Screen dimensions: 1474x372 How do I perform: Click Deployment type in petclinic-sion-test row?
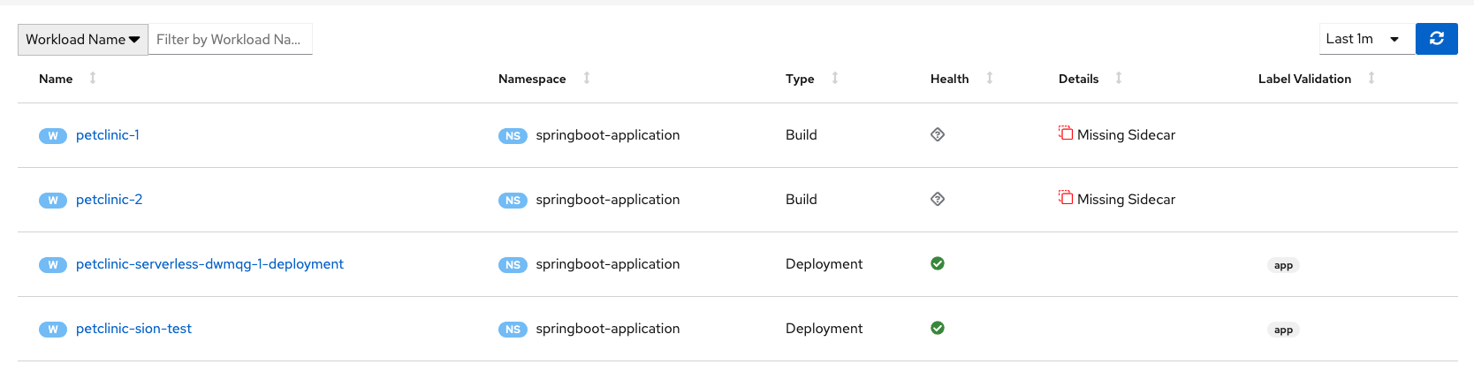[x=824, y=329]
